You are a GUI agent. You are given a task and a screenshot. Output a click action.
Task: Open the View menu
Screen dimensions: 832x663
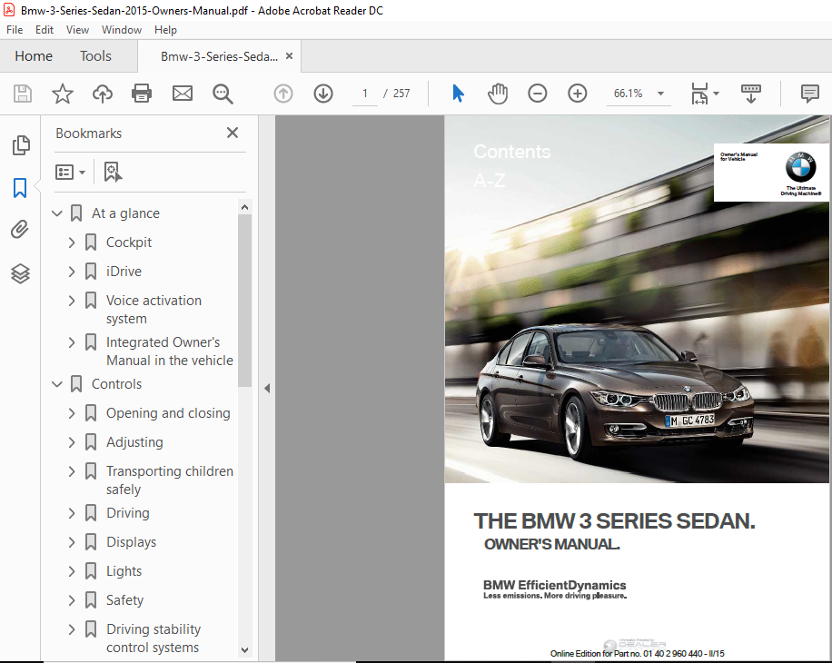(77, 30)
